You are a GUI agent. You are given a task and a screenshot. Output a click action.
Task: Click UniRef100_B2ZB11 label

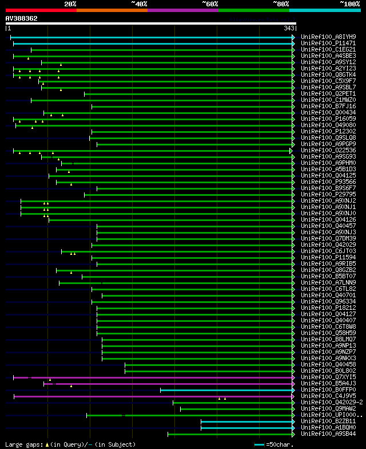pyautogui.click(x=328, y=422)
